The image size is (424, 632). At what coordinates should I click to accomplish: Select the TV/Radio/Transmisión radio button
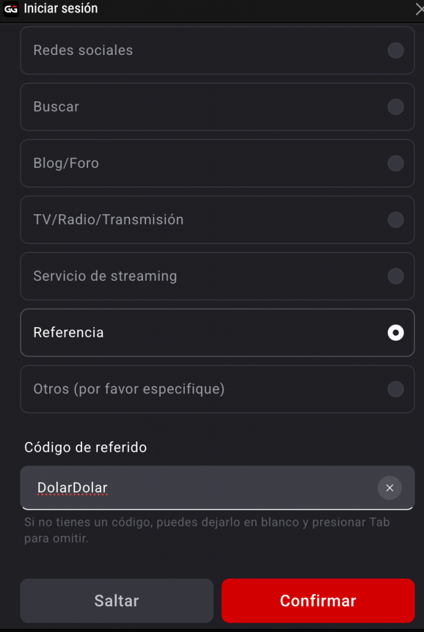pos(395,219)
